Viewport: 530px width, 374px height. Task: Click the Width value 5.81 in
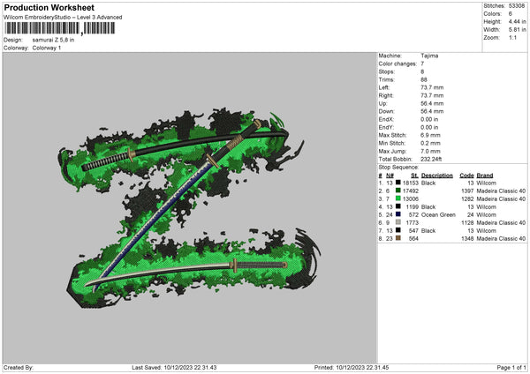click(x=517, y=30)
